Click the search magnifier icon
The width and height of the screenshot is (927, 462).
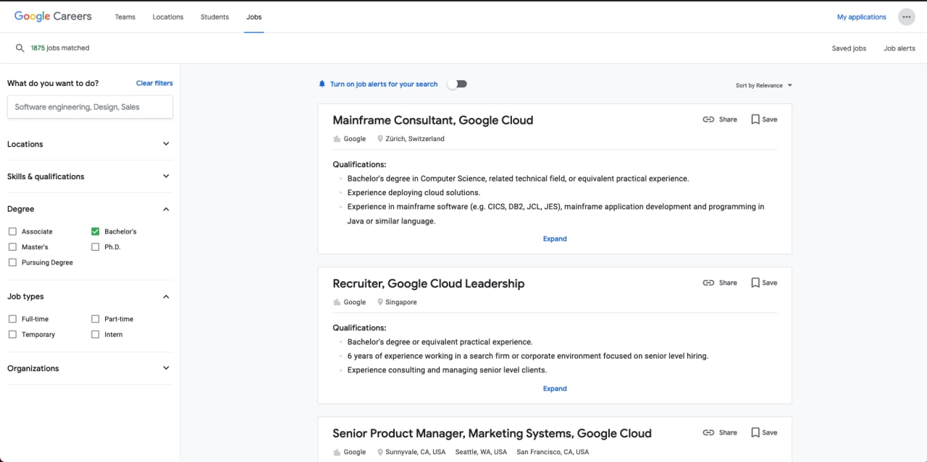tap(20, 48)
